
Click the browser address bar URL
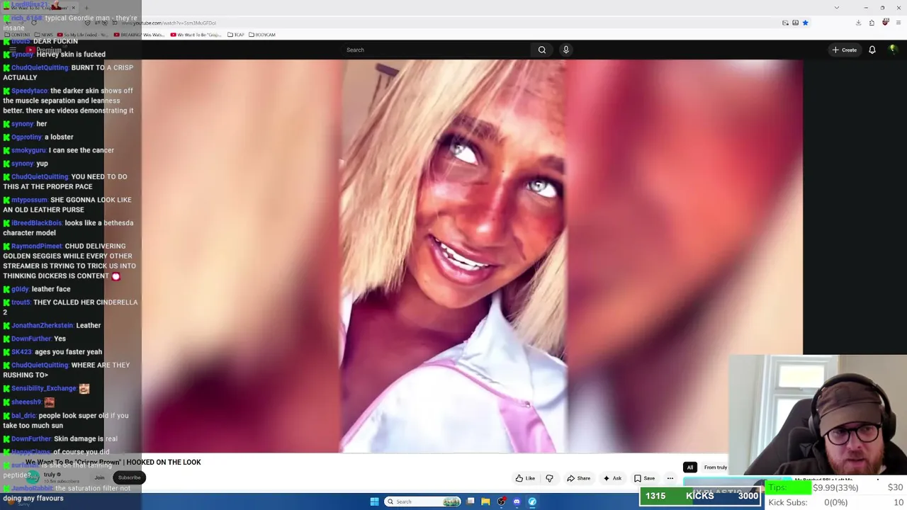coord(170,23)
